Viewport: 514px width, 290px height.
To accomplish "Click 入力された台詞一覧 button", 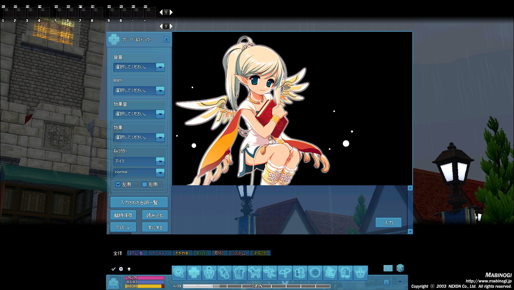I will click(x=139, y=202).
